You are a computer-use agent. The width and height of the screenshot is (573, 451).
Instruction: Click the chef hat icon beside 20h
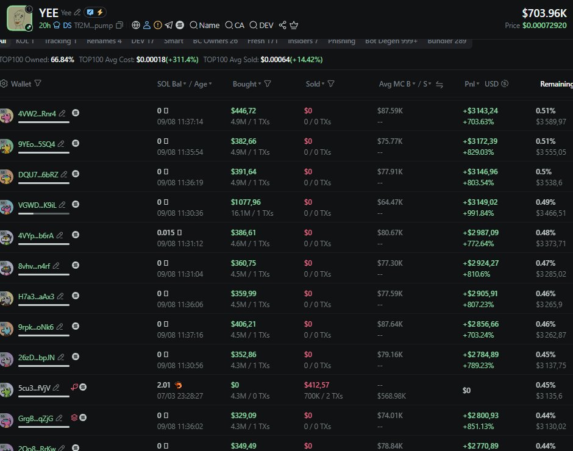tap(57, 25)
